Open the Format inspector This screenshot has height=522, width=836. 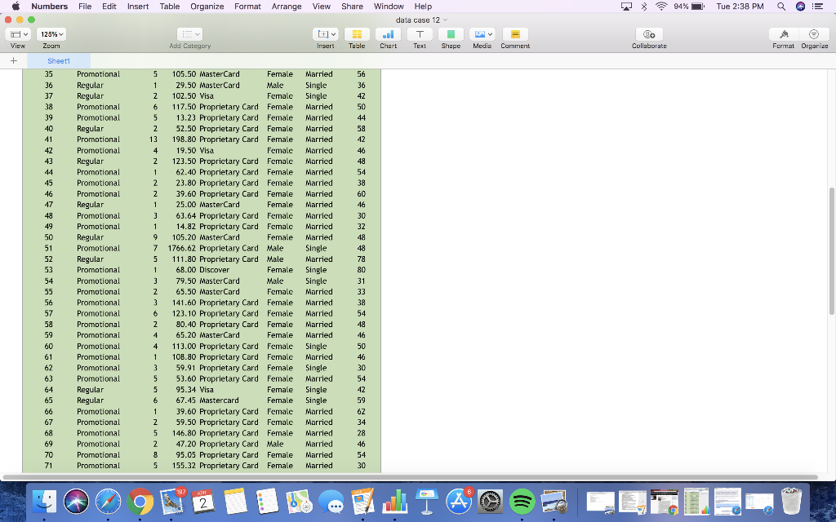(783, 33)
